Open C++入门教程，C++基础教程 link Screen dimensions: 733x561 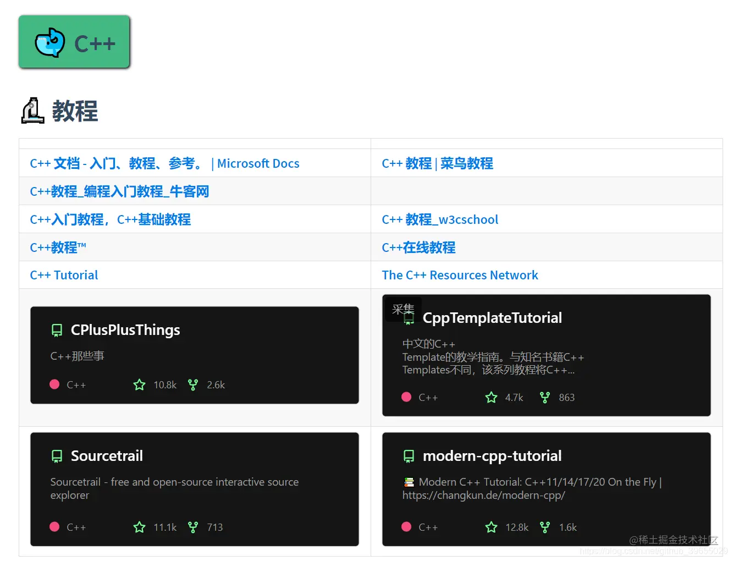pos(110,219)
